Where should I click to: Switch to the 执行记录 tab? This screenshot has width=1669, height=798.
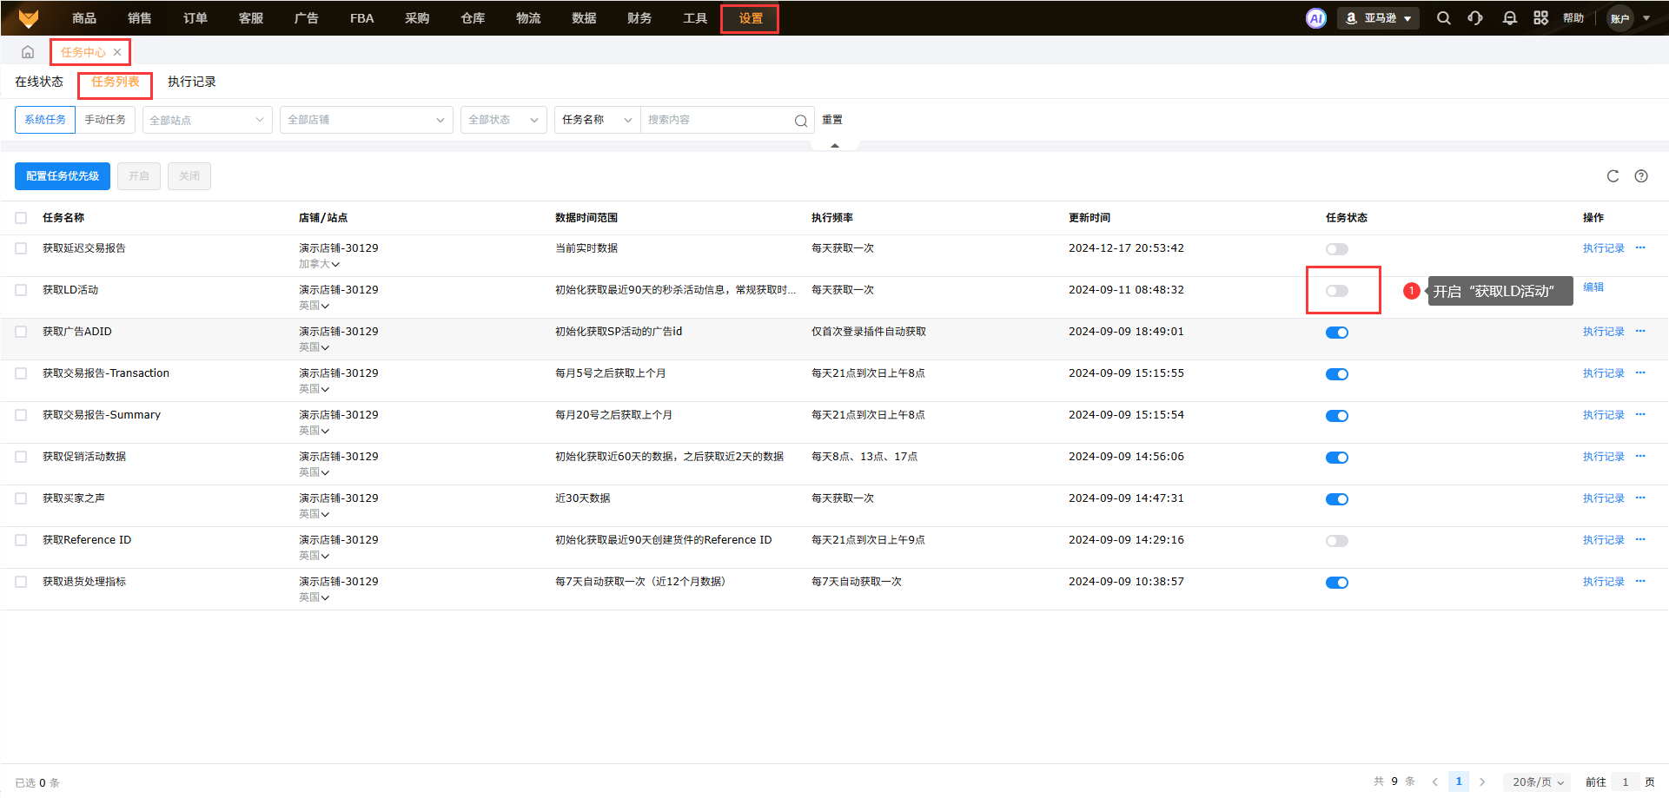191,82
